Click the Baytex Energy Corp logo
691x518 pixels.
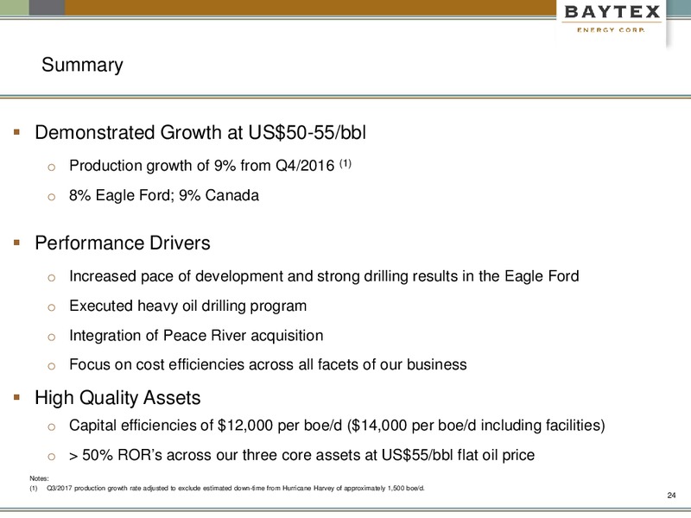pos(612,18)
